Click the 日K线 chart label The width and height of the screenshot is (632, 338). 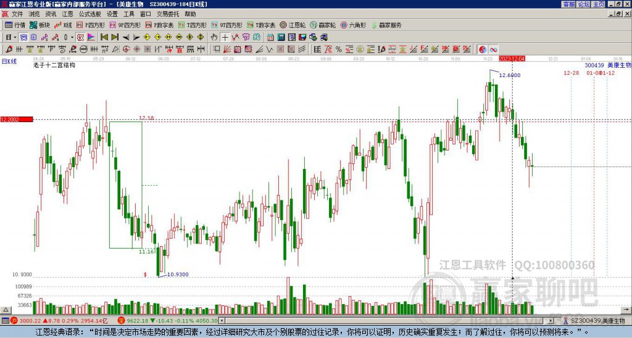9,62
